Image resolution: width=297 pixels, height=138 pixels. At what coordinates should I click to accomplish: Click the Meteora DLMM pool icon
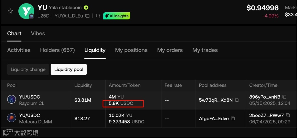[x=12, y=118]
